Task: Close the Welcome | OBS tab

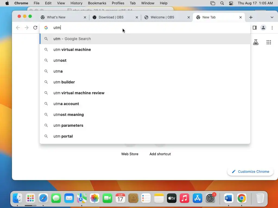Action: 189,17
